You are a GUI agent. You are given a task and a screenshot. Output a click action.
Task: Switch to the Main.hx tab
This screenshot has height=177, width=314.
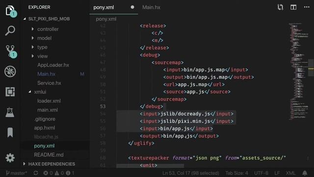[x=151, y=7]
